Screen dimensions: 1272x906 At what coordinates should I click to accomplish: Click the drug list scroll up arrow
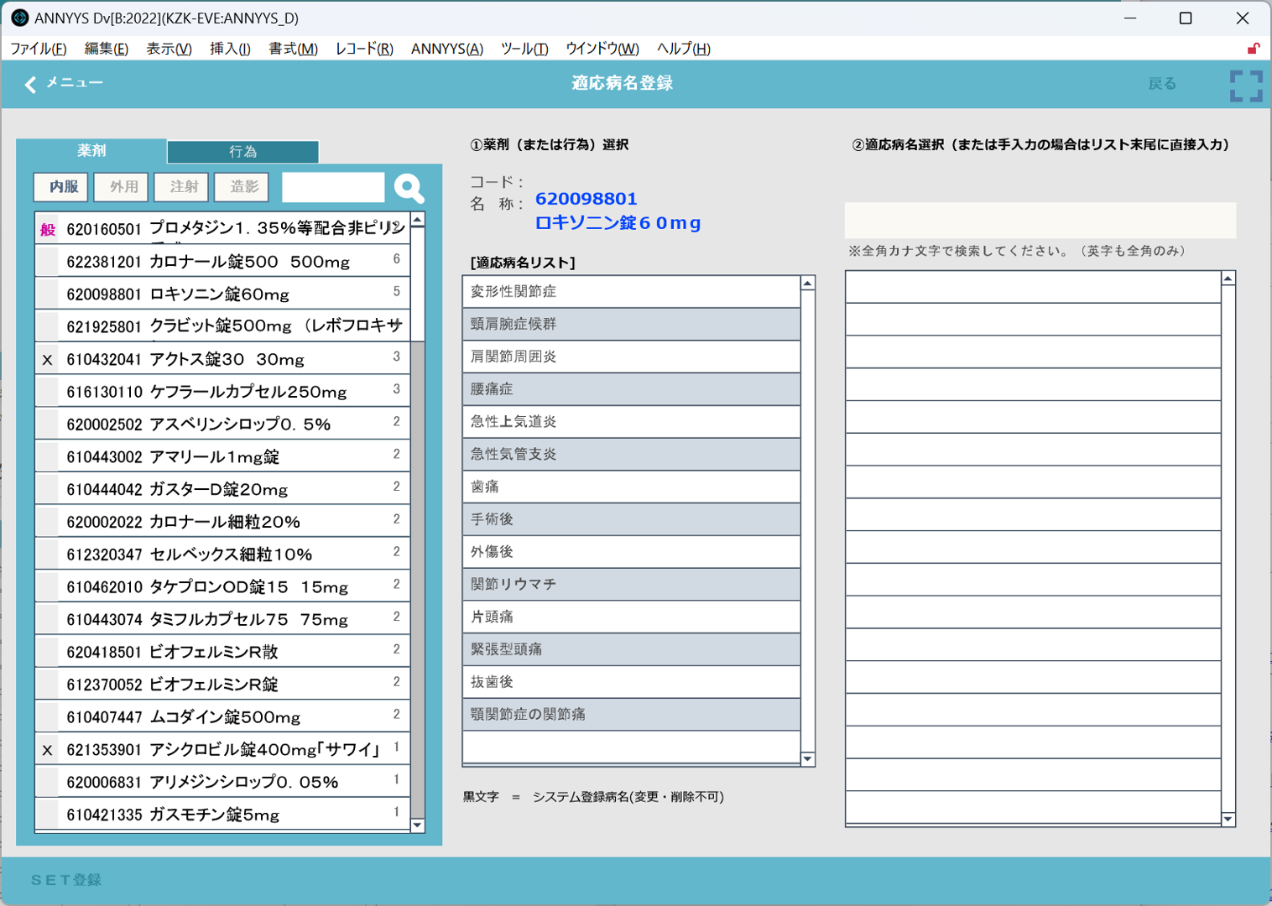pyautogui.click(x=417, y=221)
